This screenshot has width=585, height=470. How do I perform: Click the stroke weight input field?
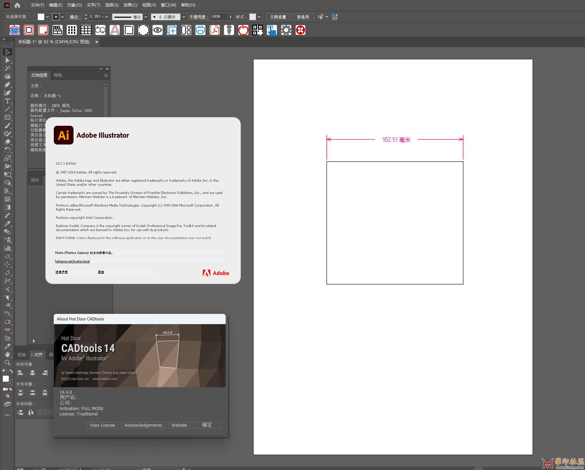click(96, 17)
